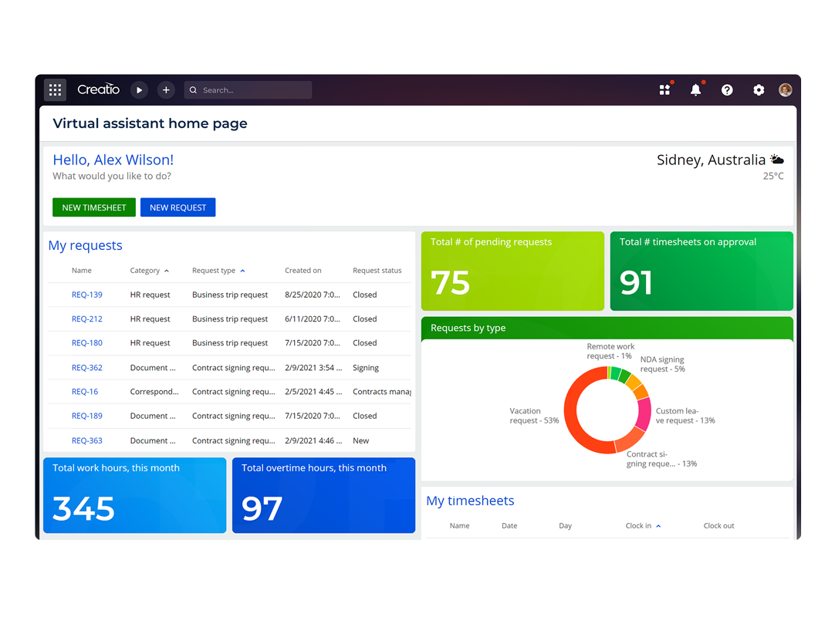835x617 pixels.
Task: Switch focus to the My requests panel
Action: pos(85,245)
